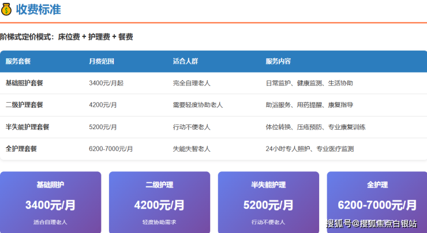Select the 服务套餐 column header

pos(18,61)
